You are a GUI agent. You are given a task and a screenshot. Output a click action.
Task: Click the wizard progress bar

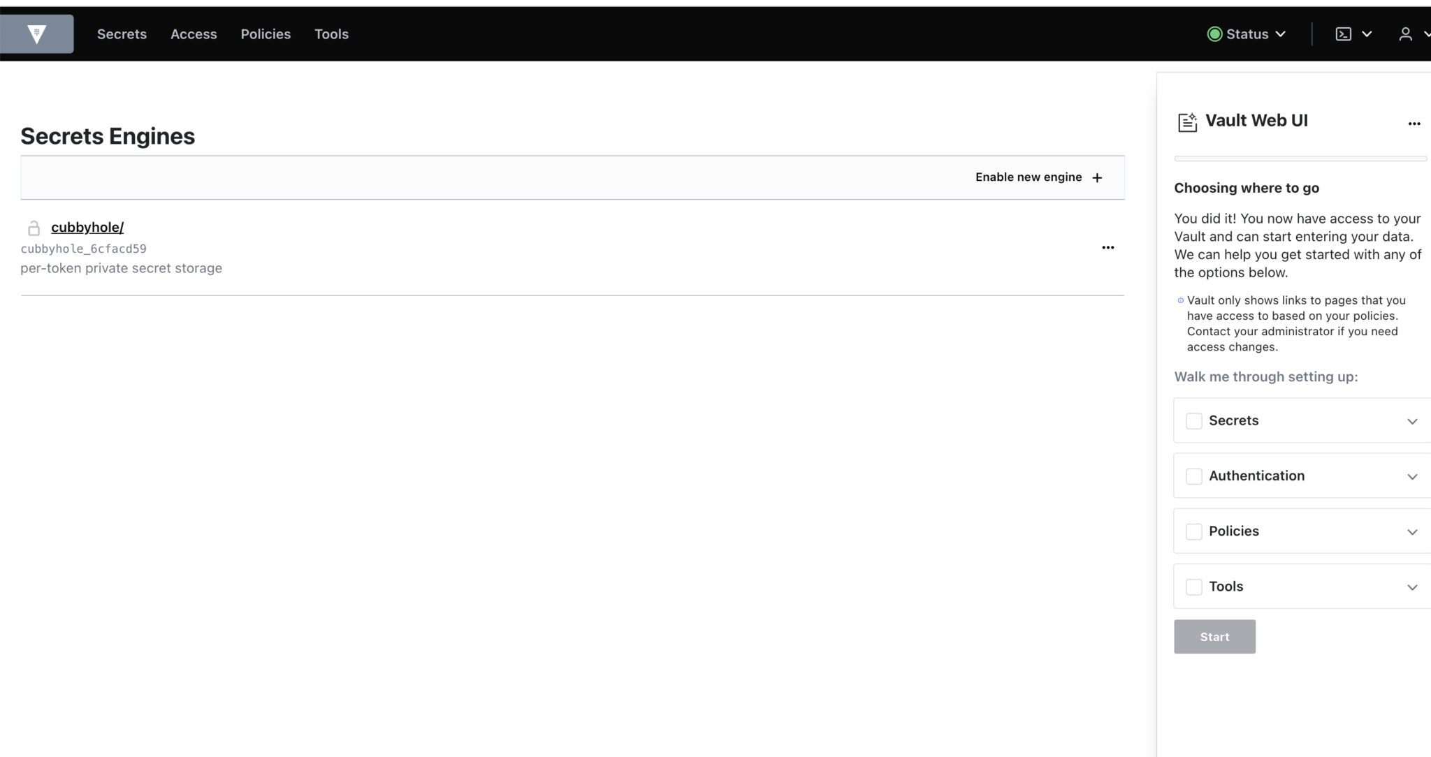click(1300, 159)
